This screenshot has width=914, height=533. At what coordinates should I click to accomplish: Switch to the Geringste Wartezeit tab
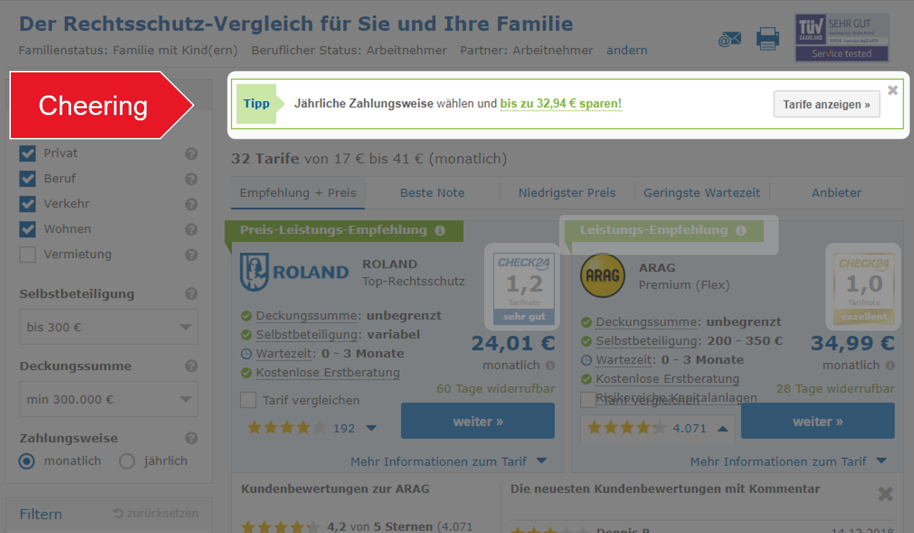tap(702, 193)
